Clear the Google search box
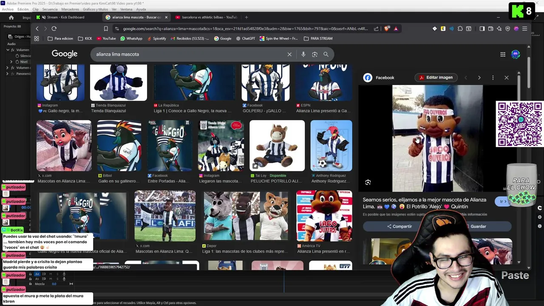This screenshot has height=306, width=544. click(x=289, y=54)
